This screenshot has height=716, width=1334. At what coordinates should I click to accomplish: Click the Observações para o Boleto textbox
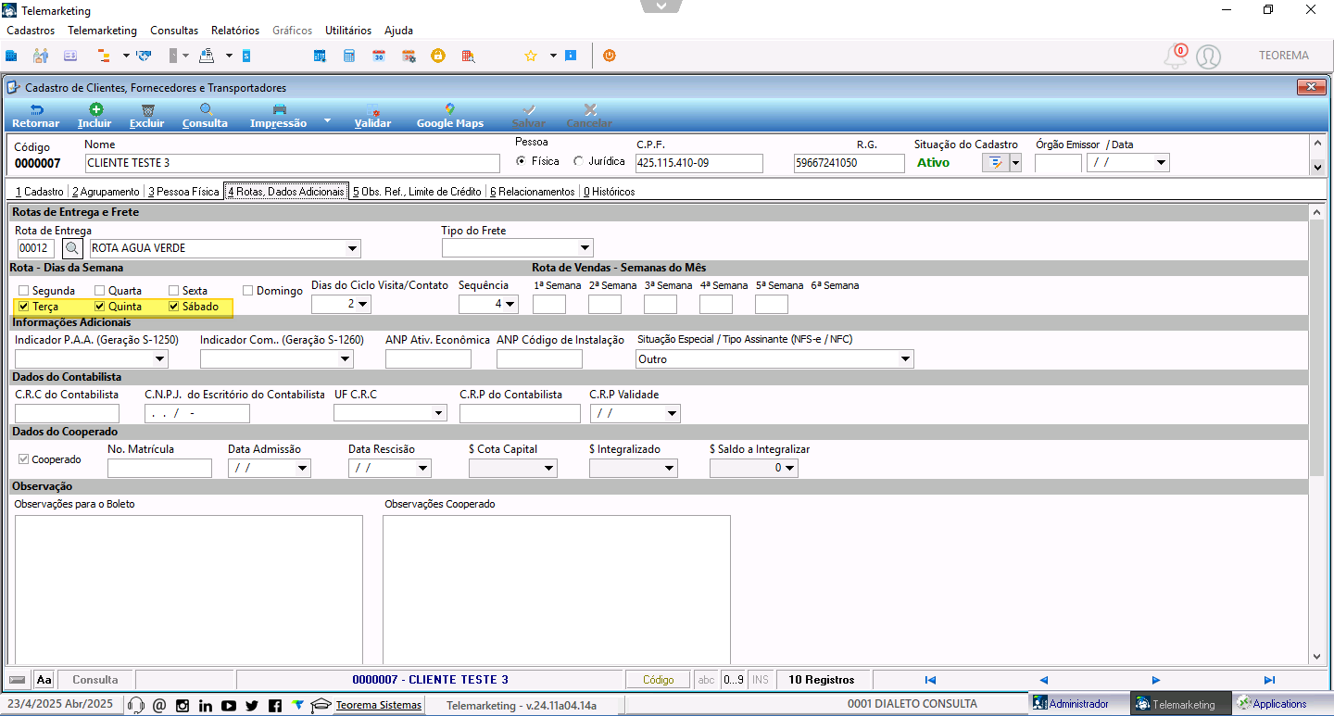coord(188,589)
